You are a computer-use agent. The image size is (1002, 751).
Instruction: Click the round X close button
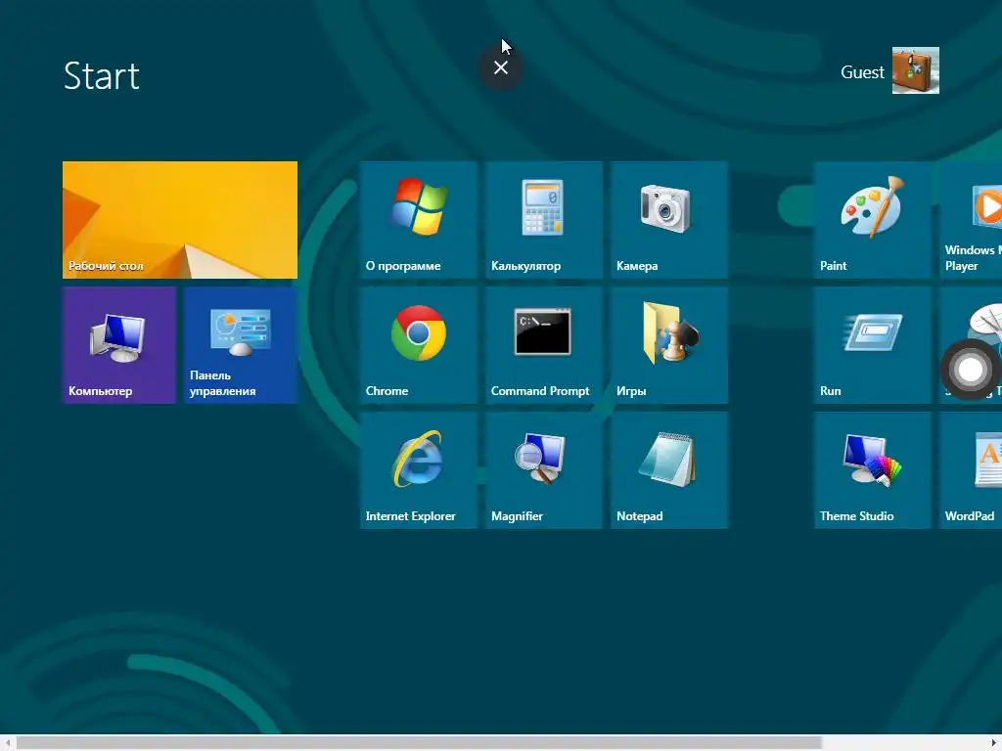(501, 67)
